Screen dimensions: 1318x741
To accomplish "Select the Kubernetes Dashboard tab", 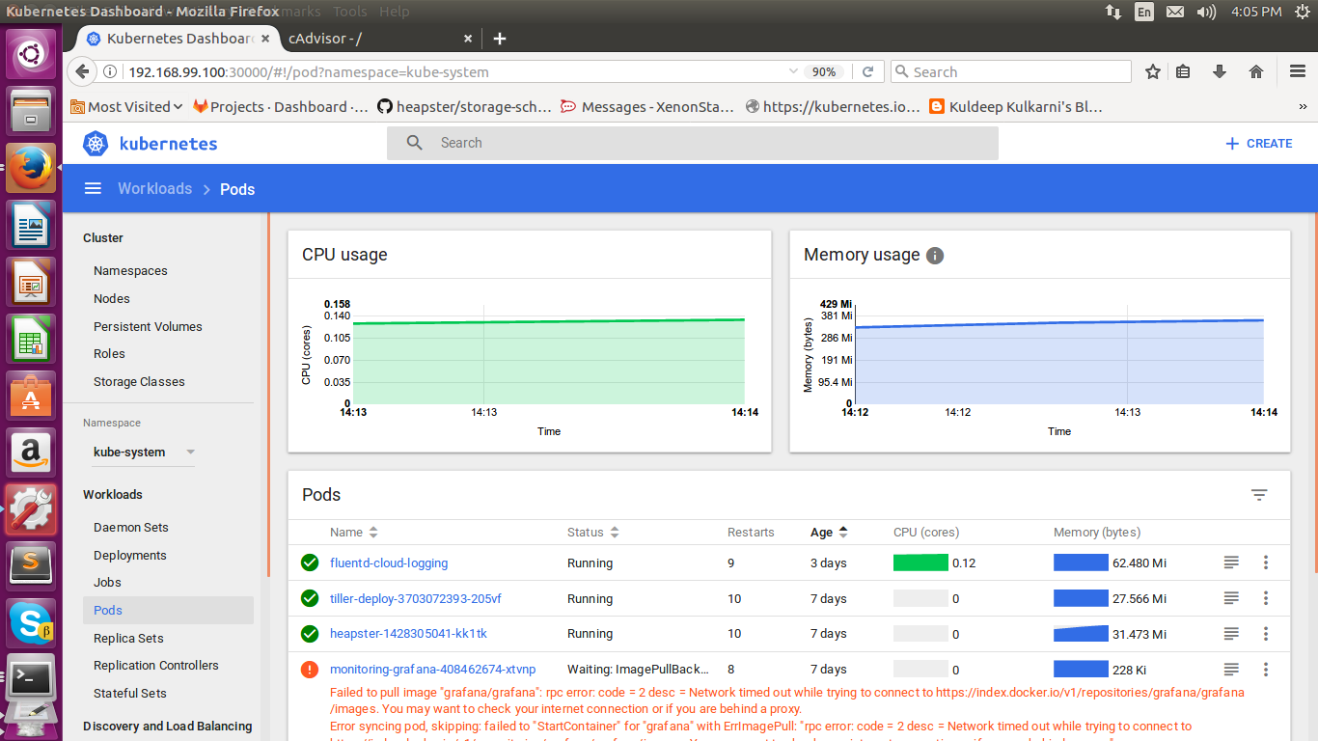I will [x=178, y=39].
